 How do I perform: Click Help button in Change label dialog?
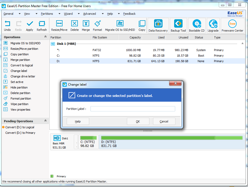(x=78, y=121)
